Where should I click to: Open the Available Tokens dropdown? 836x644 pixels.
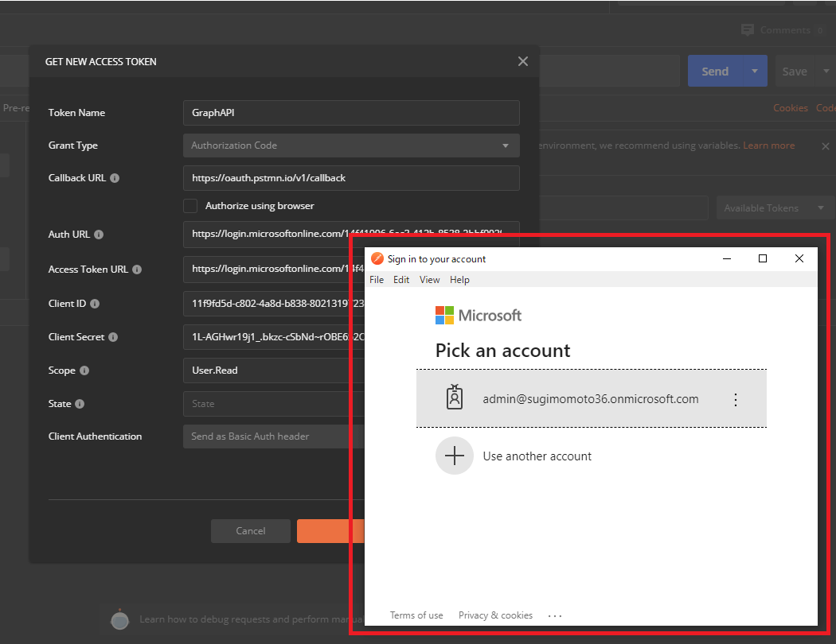[772, 208]
